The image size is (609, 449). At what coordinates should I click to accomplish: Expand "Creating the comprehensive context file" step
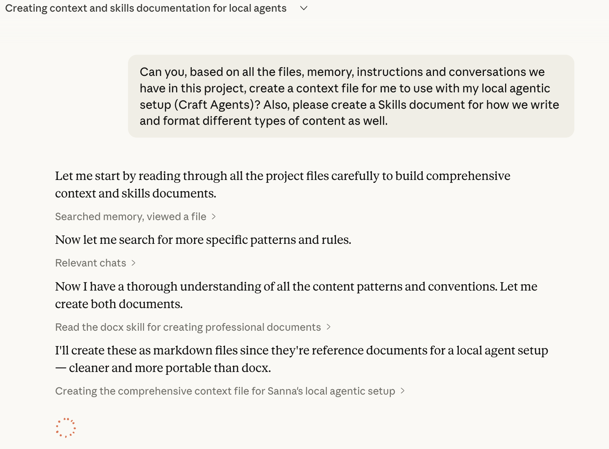(x=225, y=391)
